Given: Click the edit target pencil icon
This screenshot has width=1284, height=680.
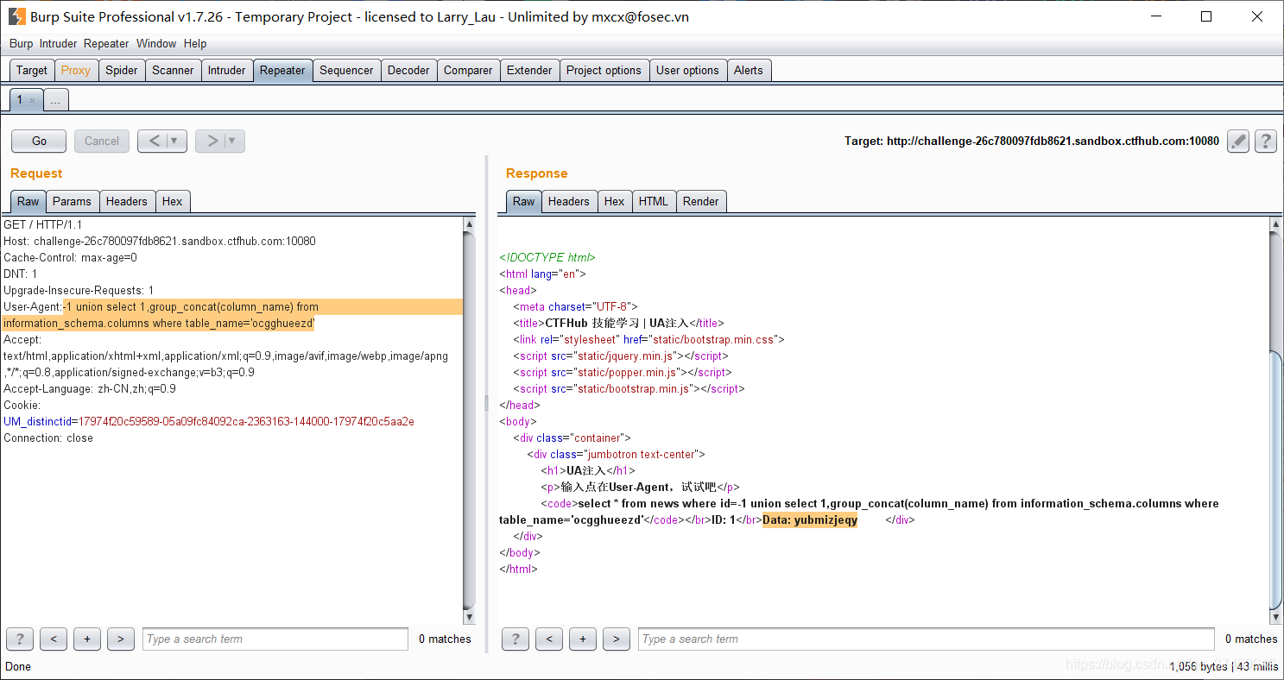Looking at the screenshot, I should click(1238, 141).
